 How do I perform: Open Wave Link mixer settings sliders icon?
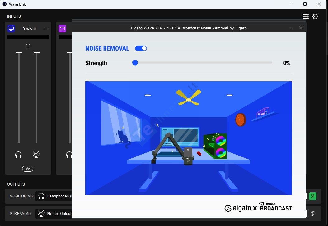[306, 16]
